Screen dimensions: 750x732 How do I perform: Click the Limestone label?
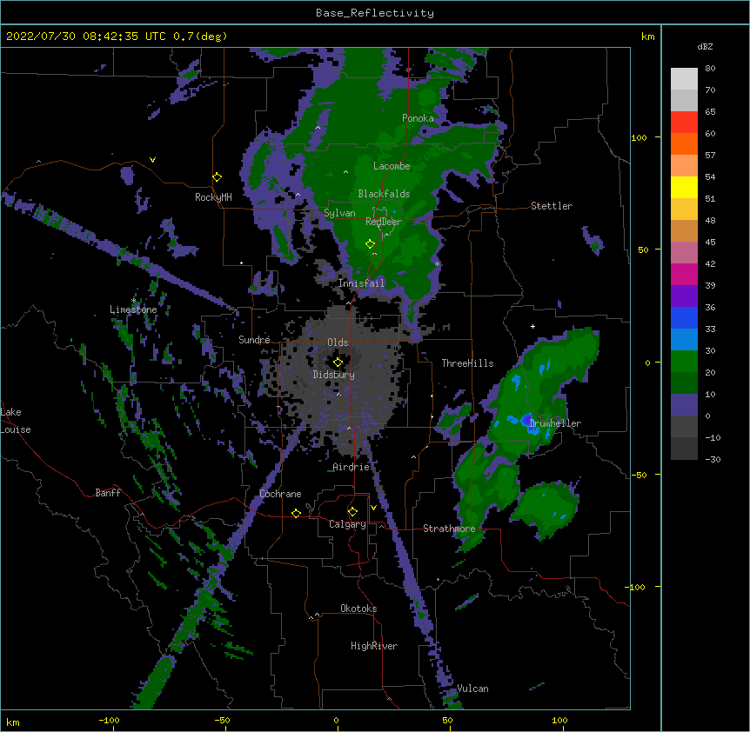[133, 309]
